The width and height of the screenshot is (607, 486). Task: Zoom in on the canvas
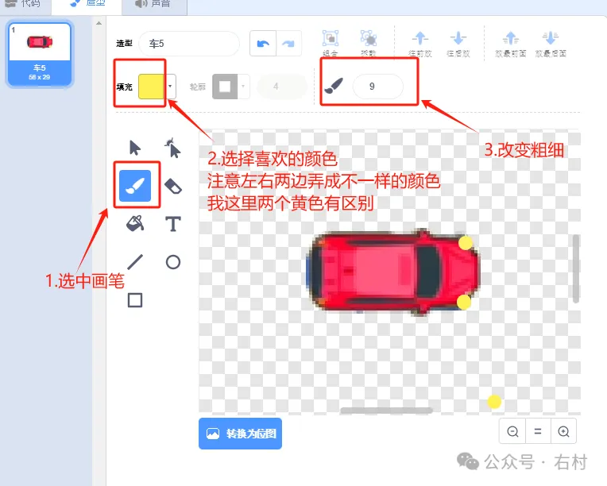tap(563, 431)
